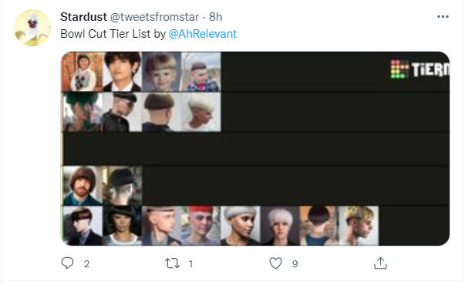This screenshot has width=465, height=285.
Task: Open the @AhRelevant mention link
Action: [x=203, y=34]
